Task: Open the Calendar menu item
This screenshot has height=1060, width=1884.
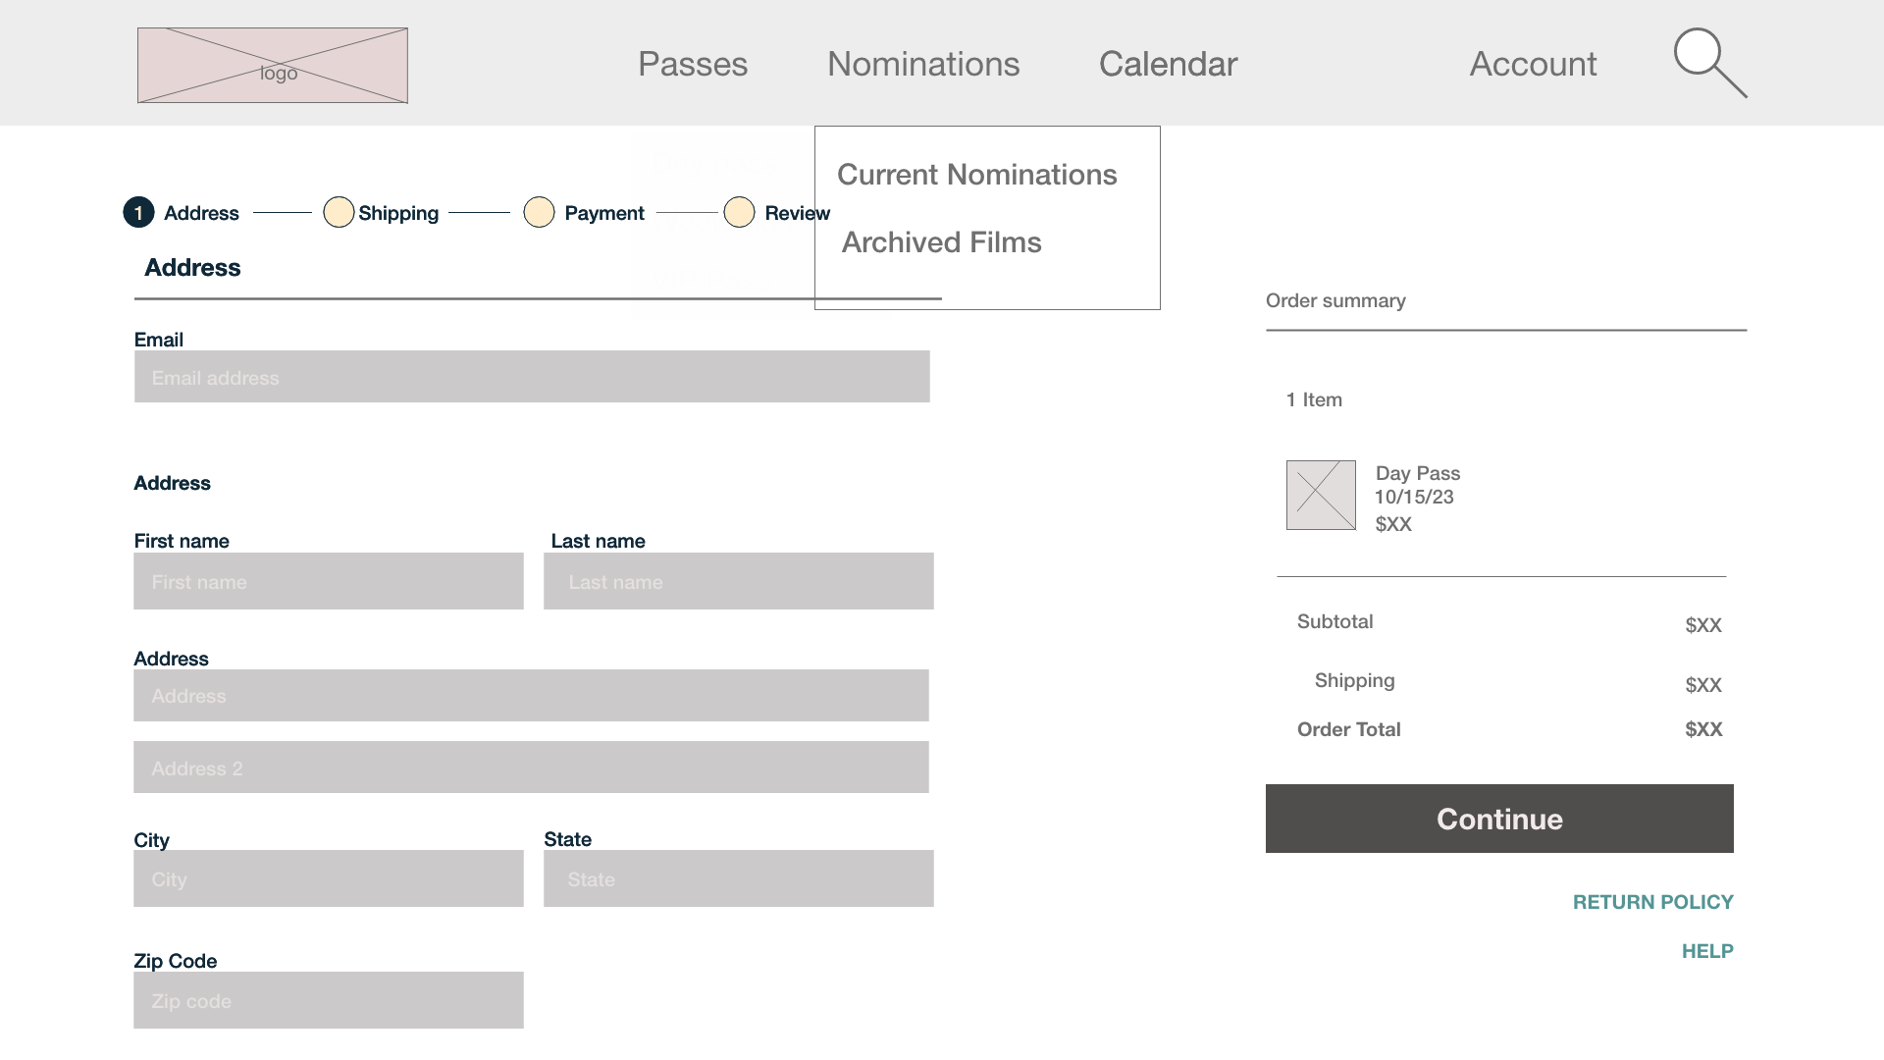Action: pyautogui.click(x=1168, y=64)
